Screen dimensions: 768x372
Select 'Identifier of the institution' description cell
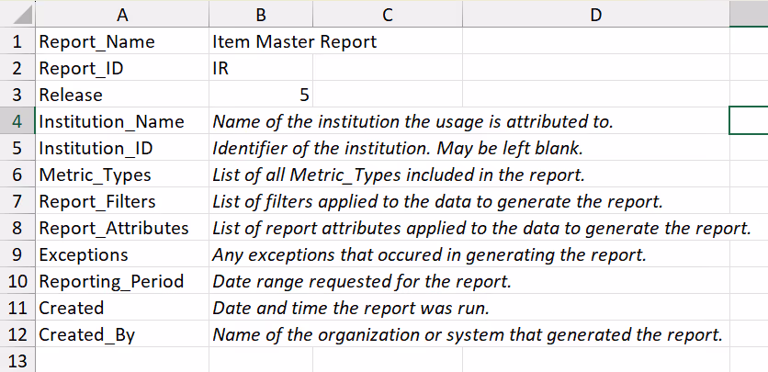click(261, 147)
